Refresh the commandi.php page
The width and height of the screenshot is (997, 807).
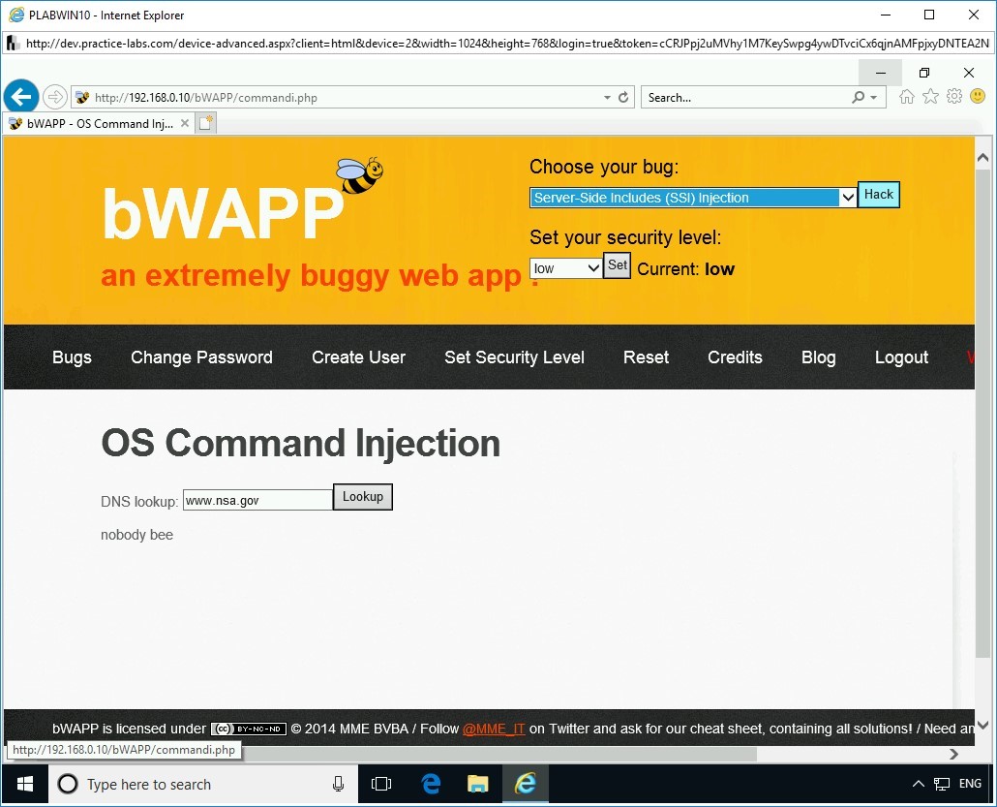[622, 97]
